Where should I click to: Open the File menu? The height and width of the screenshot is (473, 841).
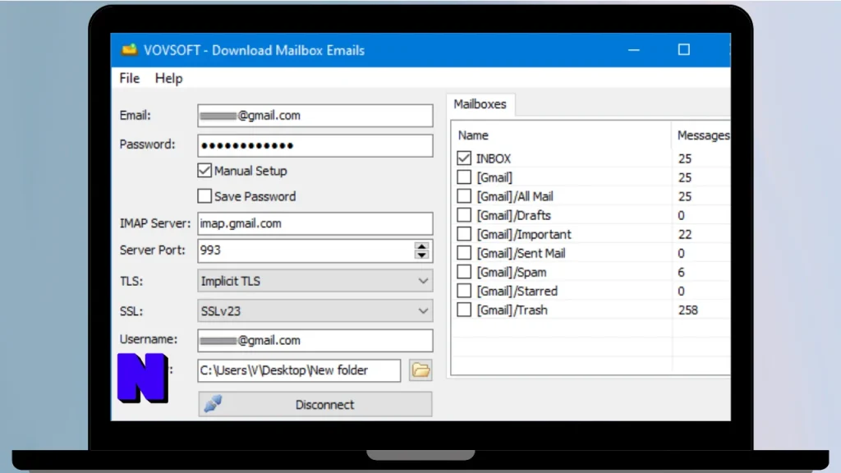tap(129, 78)
